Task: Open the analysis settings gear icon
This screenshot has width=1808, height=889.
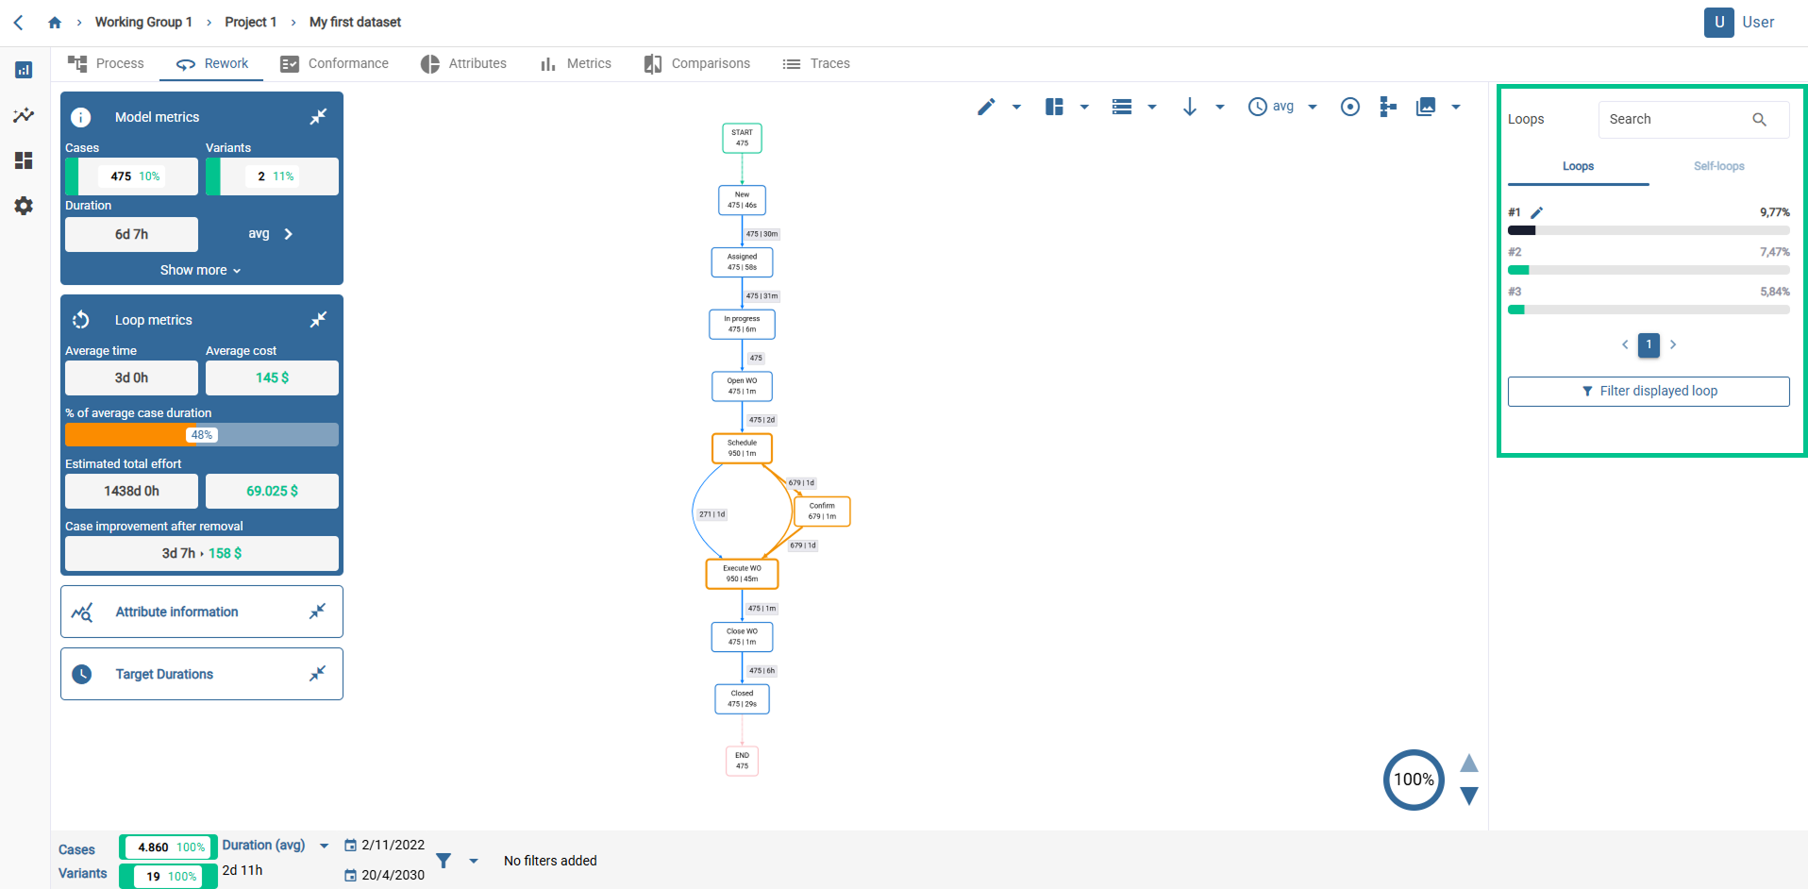Action: (24, 206)
